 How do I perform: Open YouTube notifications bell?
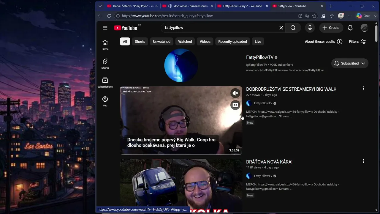(x=350, y=28)
